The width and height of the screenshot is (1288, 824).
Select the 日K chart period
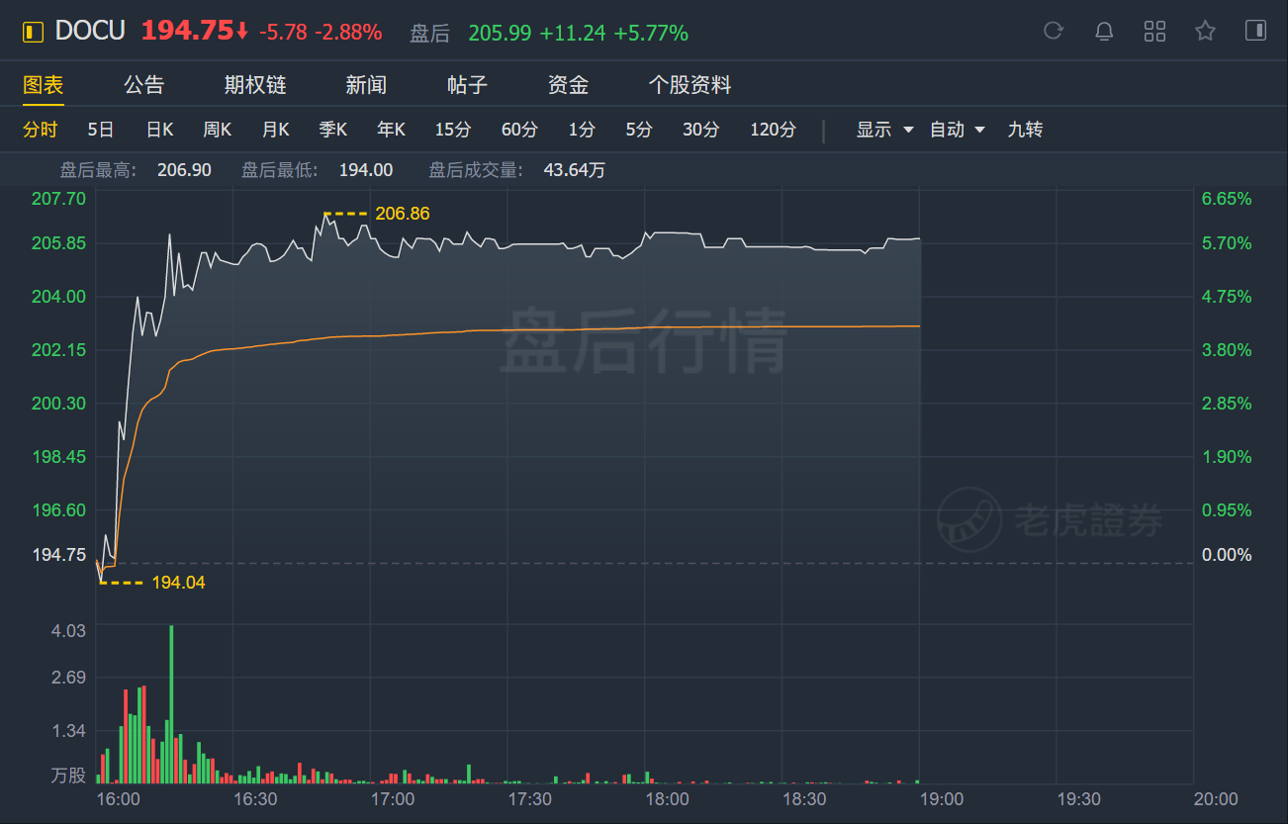(159, 130)
